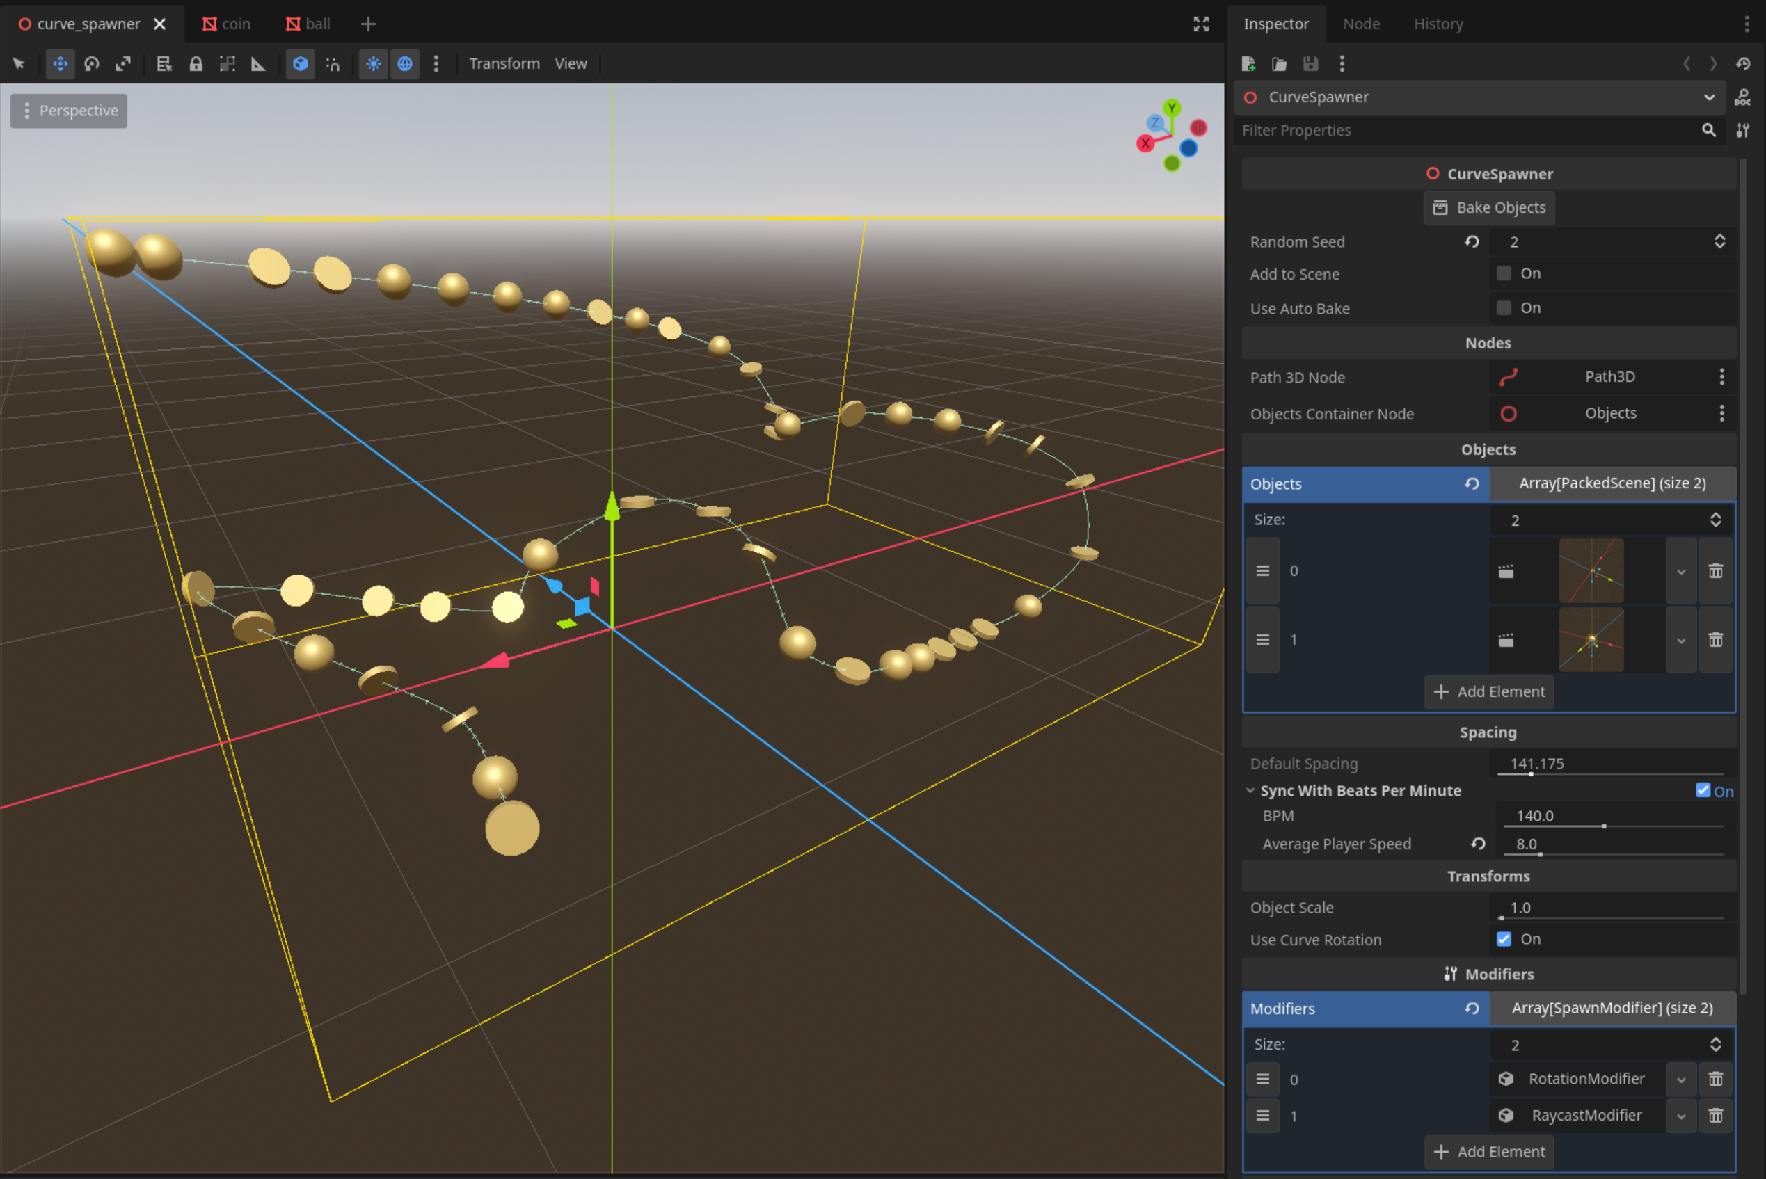Enable the Add to Scene checkbox
This screenshot has height=1179, width=1766.
(x=1504, y=273)
